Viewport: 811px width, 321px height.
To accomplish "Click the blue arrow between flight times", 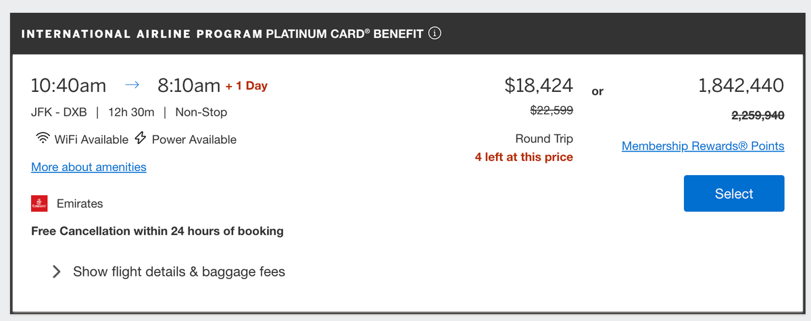I will (132, 86).
